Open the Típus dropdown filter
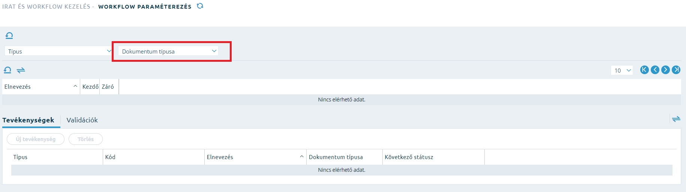The width and height of the screenshot is (686, 192). 58,51
